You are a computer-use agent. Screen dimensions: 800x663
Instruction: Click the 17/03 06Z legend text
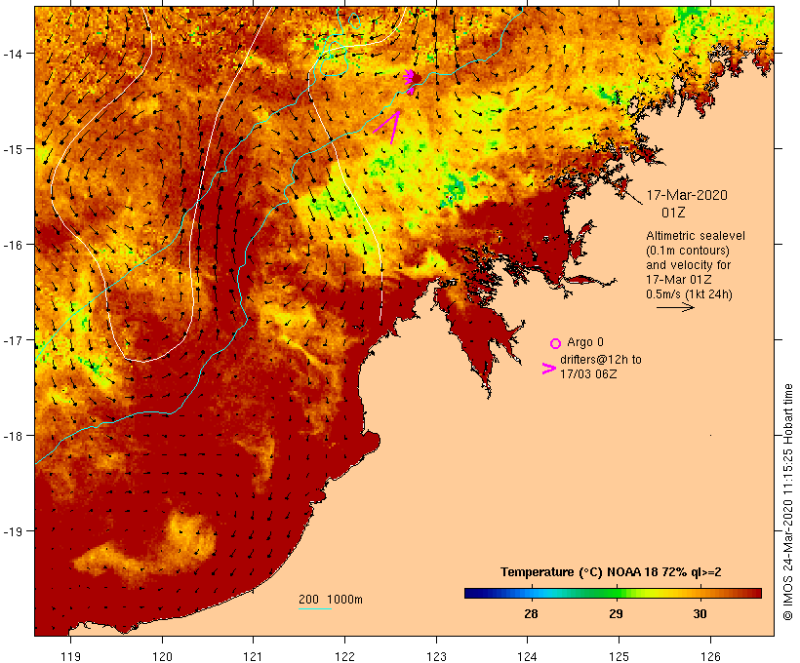(588, 373)
